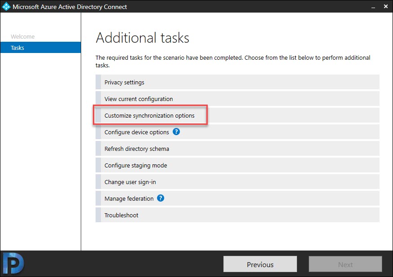Select Configure device options task
Viewport: 393px width, 277px height.
[x=237, y=132]
